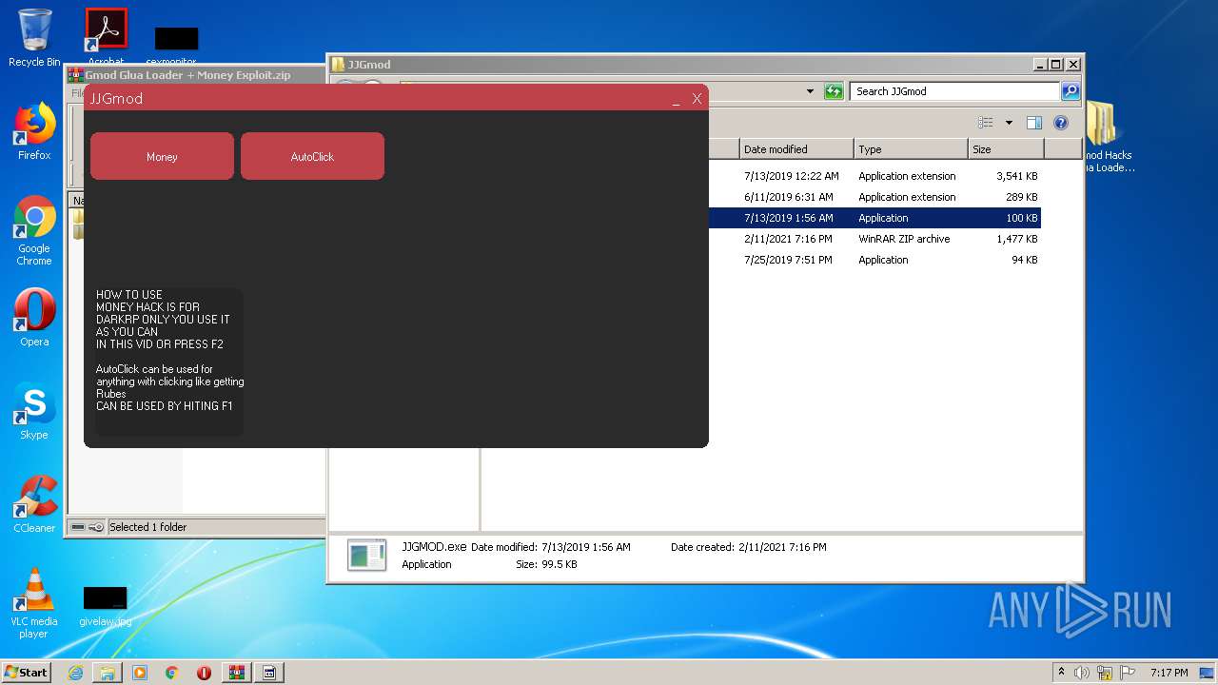Image resolution: width=1218 pixels, height=685 pixels.
Task: Click the search magnifier icon in Explorer
Action: click(1071, 91)
